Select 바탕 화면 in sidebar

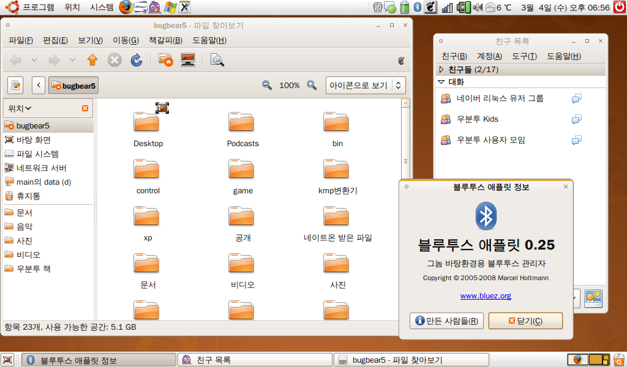point(48,140)
